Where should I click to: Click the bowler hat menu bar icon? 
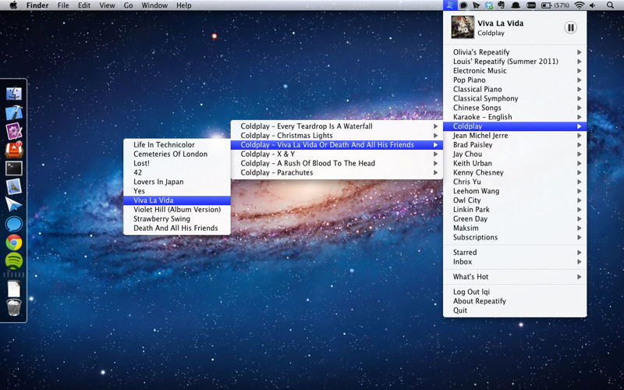pyautogui.click(x=516, y=5)
